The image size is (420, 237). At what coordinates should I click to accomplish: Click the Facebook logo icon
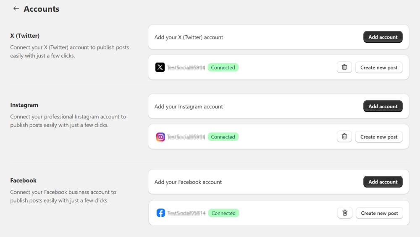(x=161, y=213)
